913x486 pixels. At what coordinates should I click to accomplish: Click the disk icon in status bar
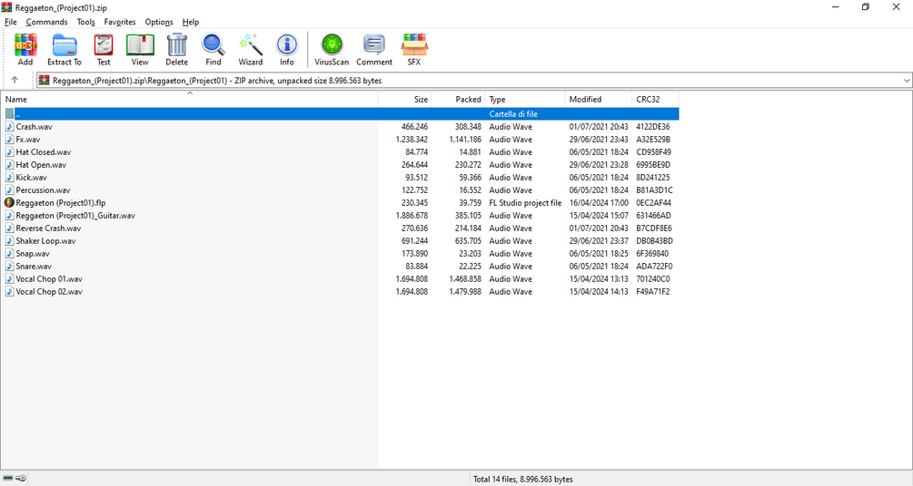click(7, 479)
